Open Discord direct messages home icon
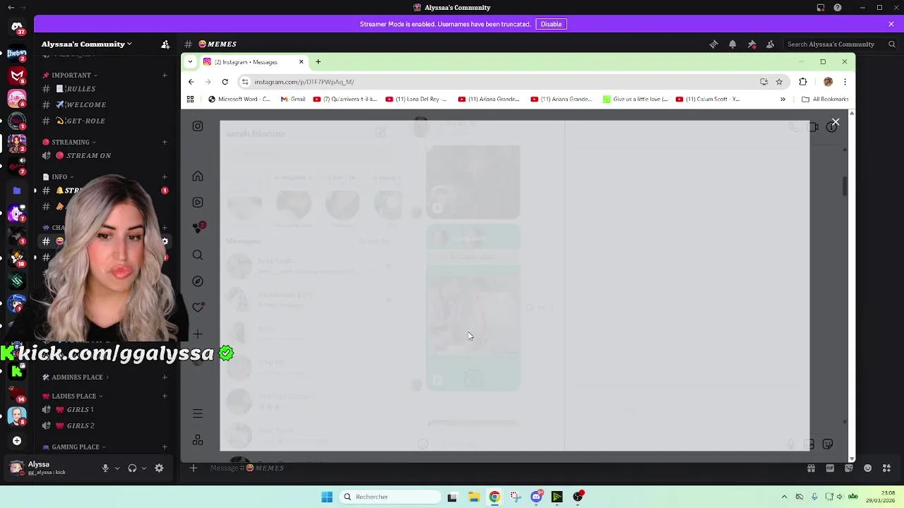This screenshot has width=904, height=508. click(16, 28)
